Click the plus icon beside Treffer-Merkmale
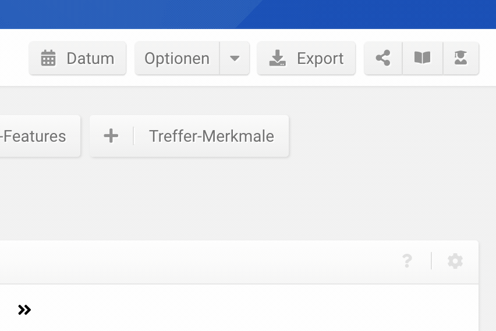The width and height of the screenshot is (496, 331). (111, 136)
